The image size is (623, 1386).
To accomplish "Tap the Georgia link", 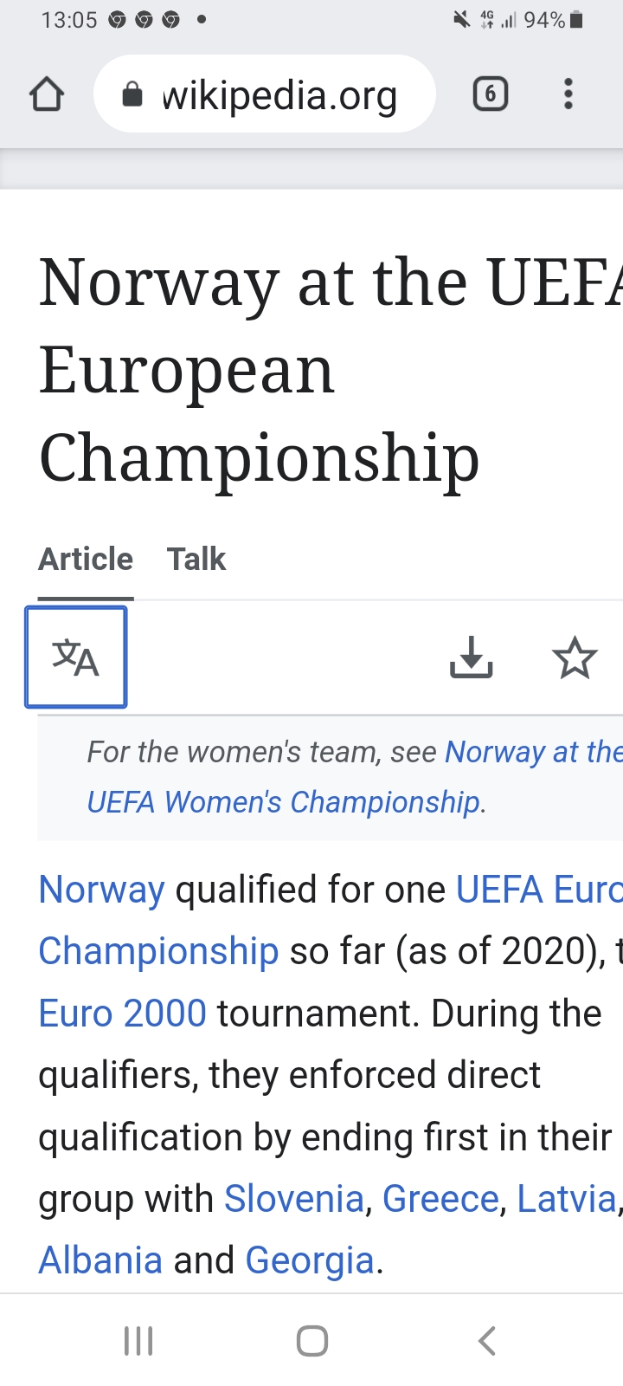I will (x=309, y=1260).
